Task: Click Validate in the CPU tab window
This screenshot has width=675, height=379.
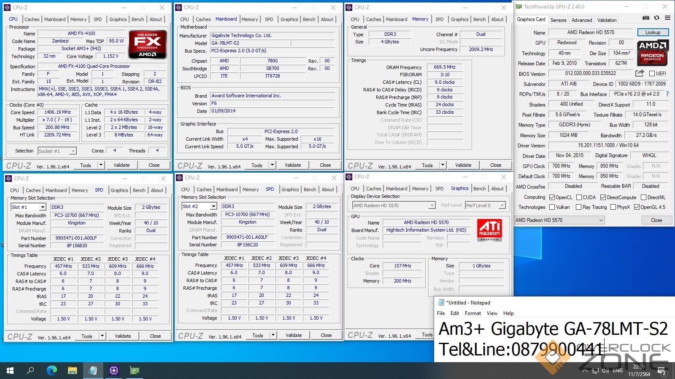Action: tap(121, 165)
